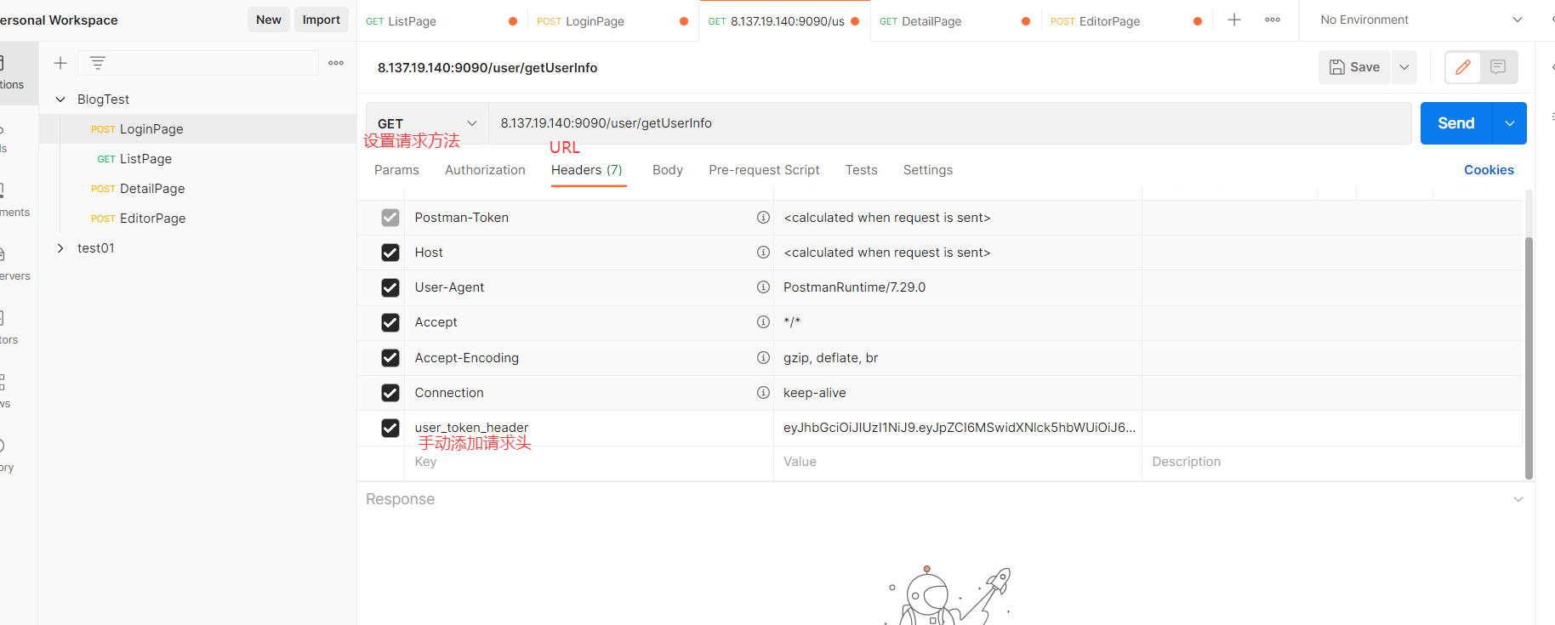
Task: Switch to Params tab
Action: pyautogui.click(x=396, y=170)
